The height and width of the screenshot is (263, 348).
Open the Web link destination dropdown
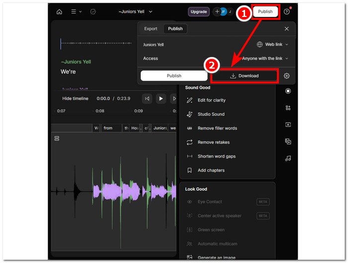272,44
